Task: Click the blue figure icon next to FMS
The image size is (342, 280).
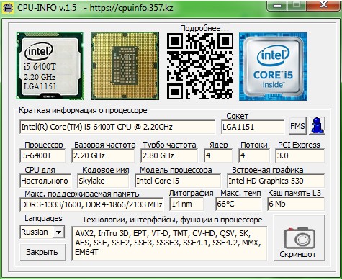Action: pos(317,125)
